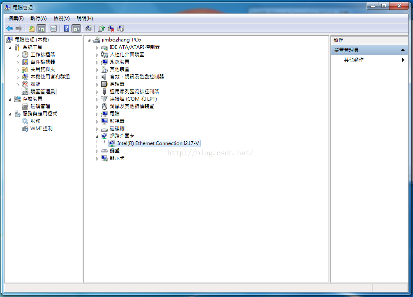
Task: Click the disable device down-arrow icon
Action: [x=120, y=28]
